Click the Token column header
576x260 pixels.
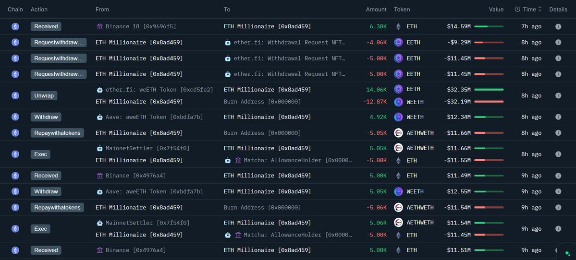click(402, 10)
